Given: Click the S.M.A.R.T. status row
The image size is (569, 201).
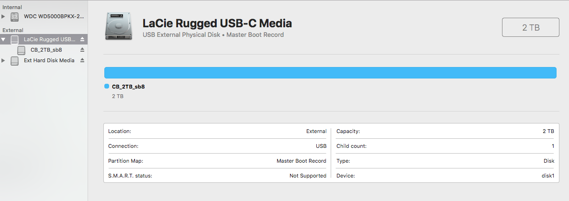Looking at the screenshot, I should point(217,176).
